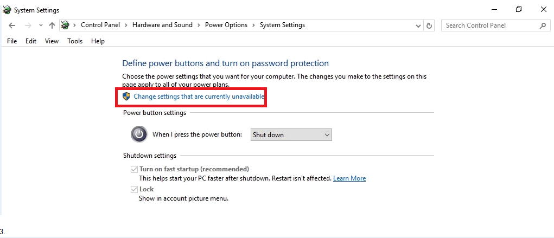554x238 pixels.
Task: Select Hardware and Sound breadcrumb
Action: pyautogui.click(x=163, y=25)
